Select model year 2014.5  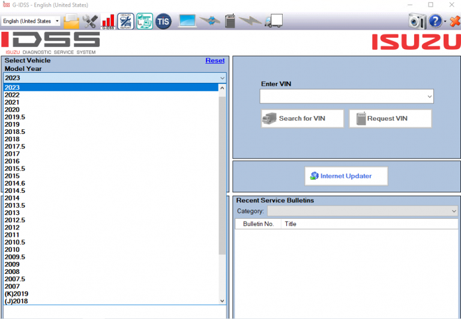point(111,190)
